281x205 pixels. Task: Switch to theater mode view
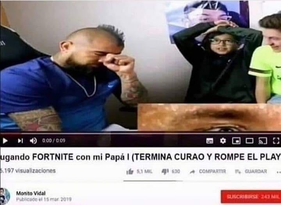click(x=249, y=141)
